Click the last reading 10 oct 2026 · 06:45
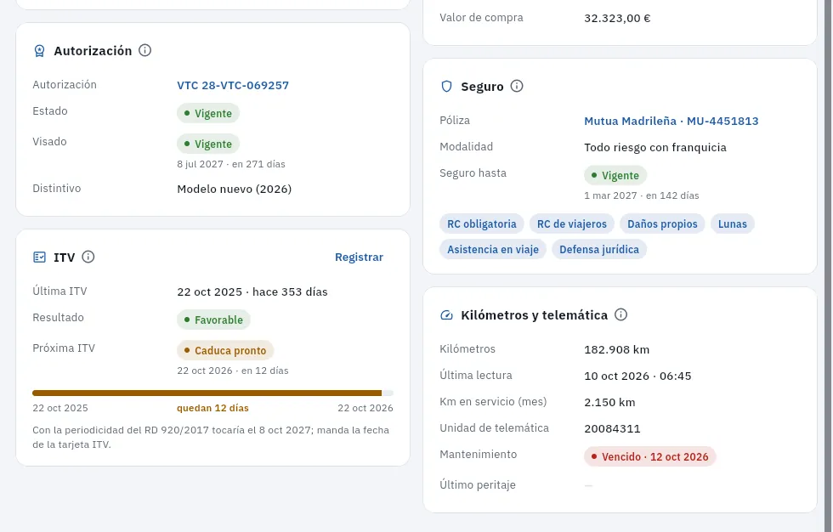The height and width of the screenshot is (532, 833). [x=637, y=376]
